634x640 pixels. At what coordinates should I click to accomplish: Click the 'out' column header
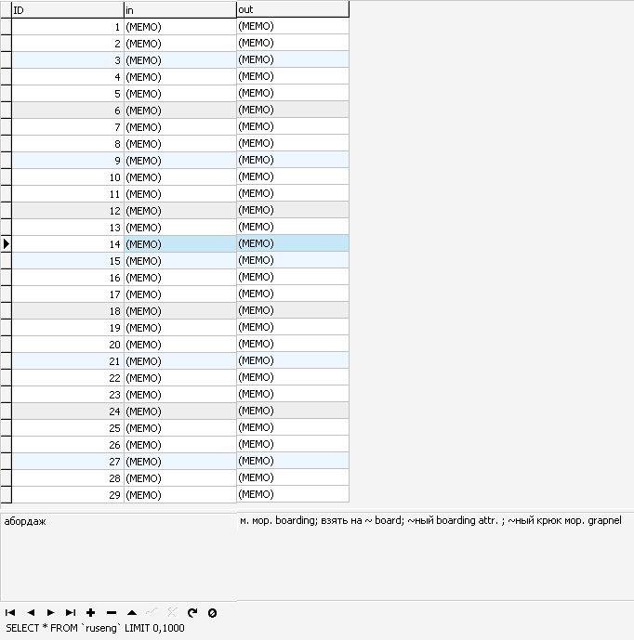coord(293,9)
